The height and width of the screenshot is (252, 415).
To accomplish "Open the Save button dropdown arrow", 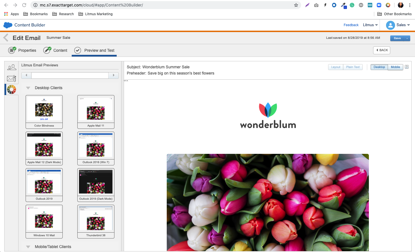I will [x=407, y=38].
